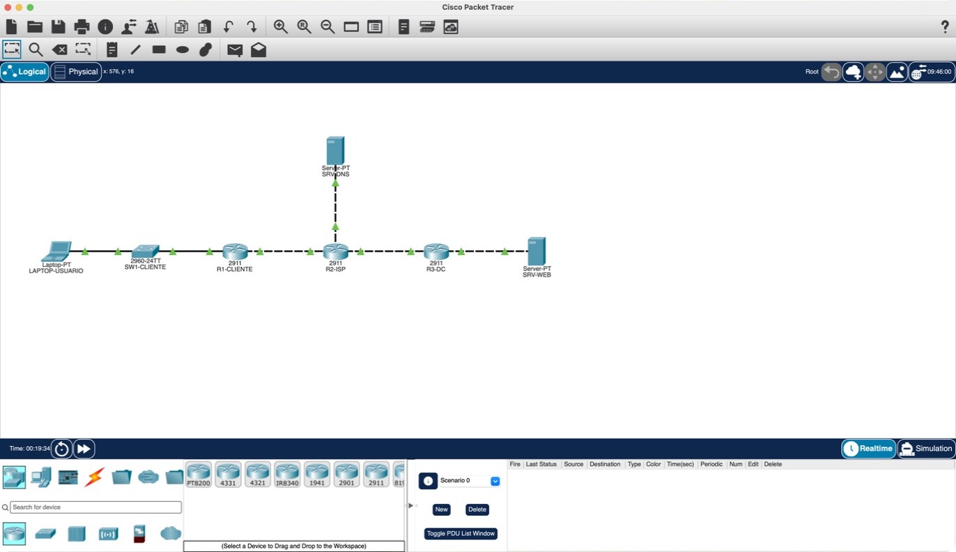Create a new file with New icon
Image resolution: width=956 pixels, height=552 pixels.
pos(12,27)
